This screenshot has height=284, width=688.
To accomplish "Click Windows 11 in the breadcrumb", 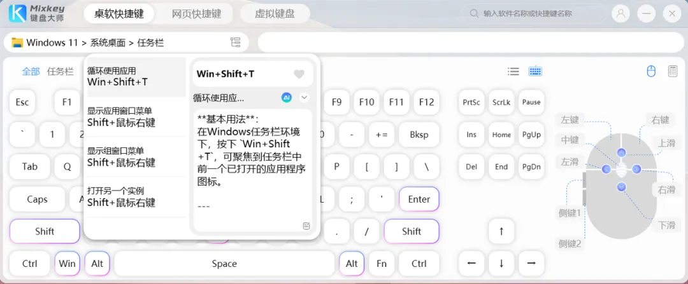I will point(52,43).
